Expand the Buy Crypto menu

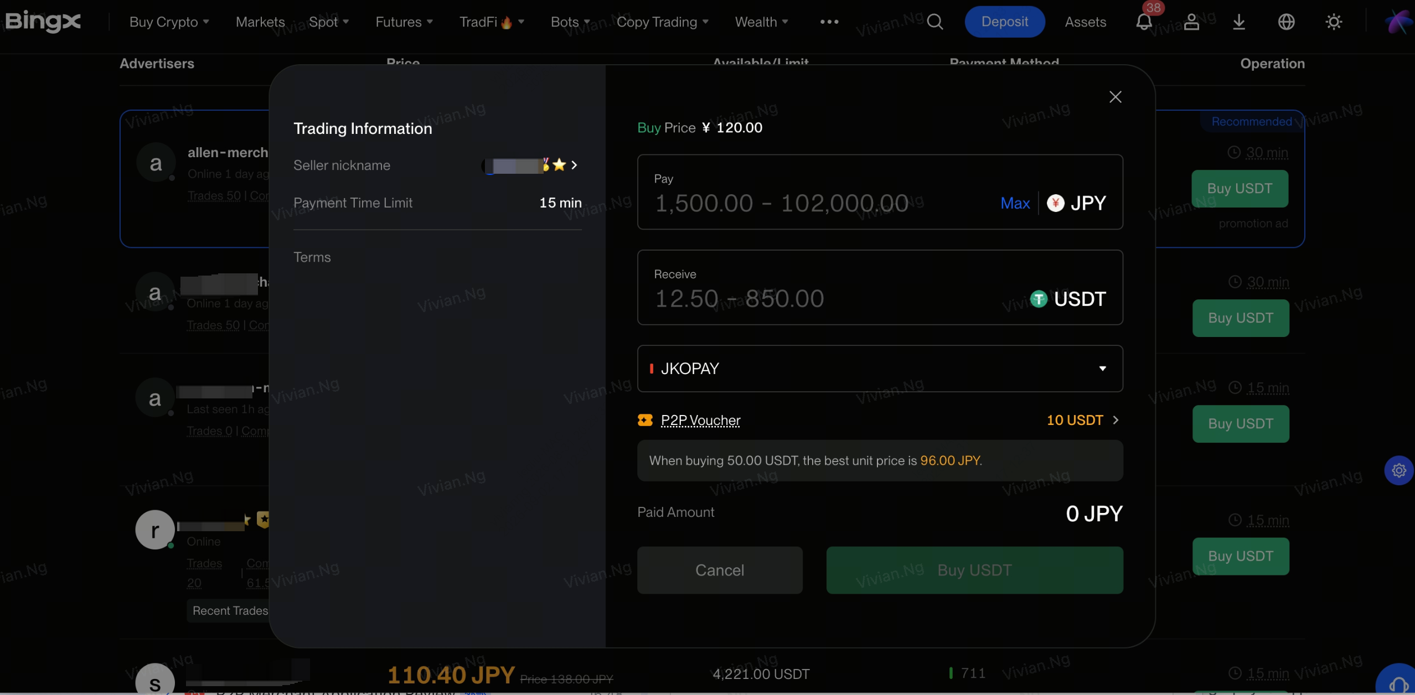[x=169, y=22]
